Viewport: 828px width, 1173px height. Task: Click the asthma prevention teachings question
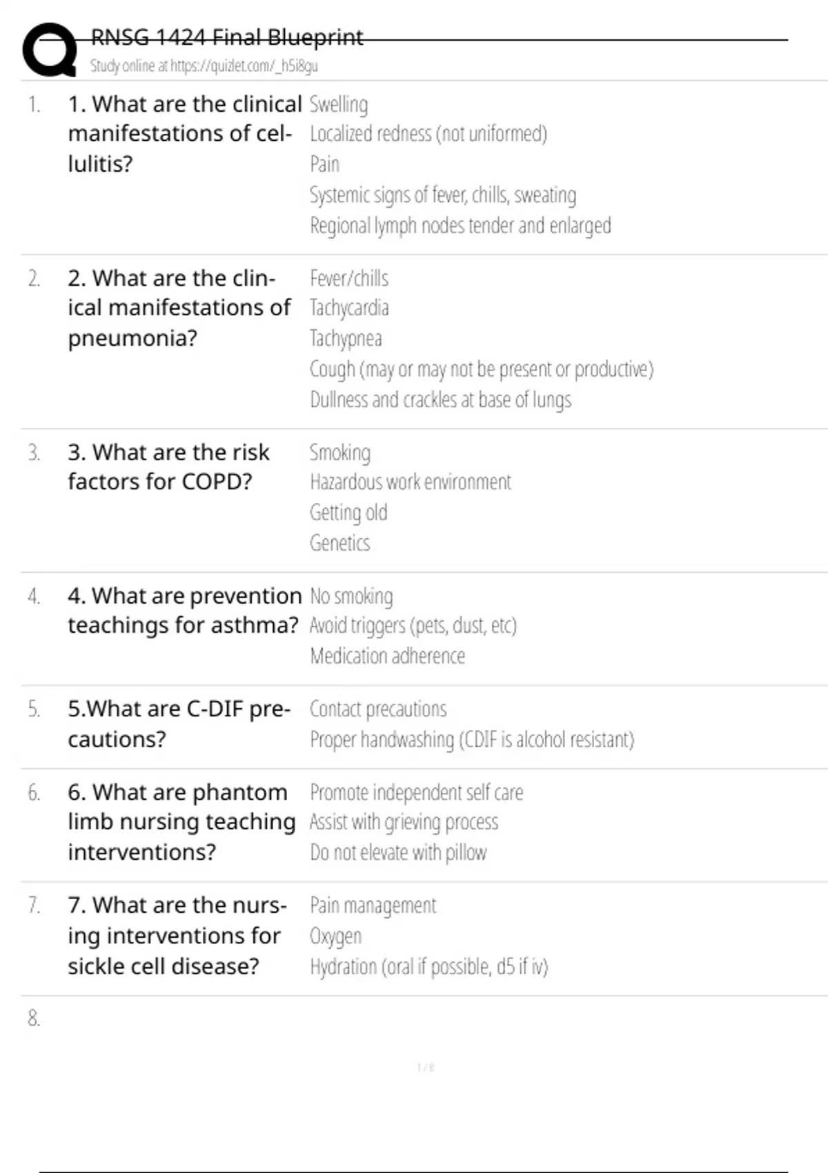[184, 610]
